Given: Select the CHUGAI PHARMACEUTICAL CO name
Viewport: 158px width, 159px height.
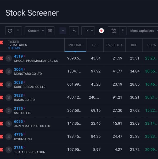Looking at the screenshot, I should [x=36, y=61].
